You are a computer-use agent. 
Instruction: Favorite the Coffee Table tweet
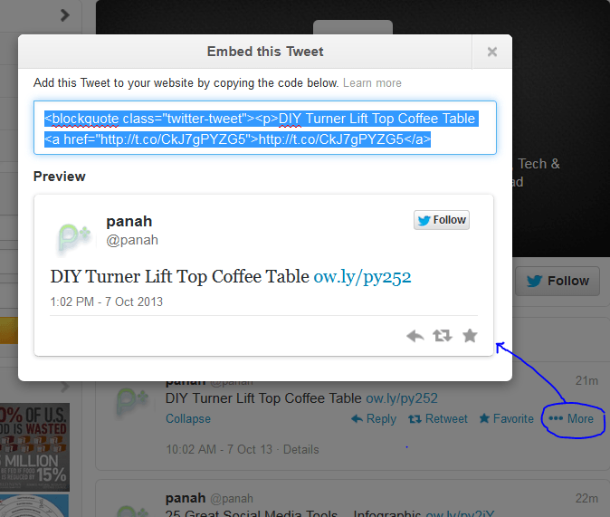(507, 419)
